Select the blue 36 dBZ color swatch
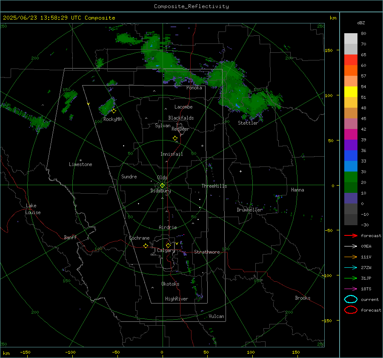 point(351,155)
